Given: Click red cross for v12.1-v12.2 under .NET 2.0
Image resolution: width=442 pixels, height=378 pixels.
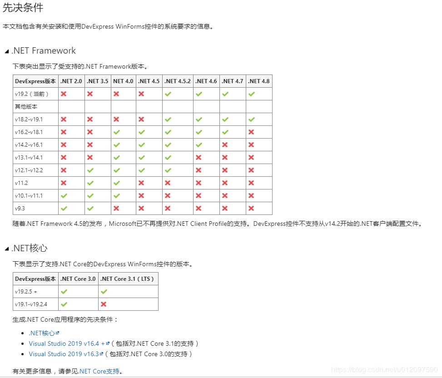Looking at the screenshot, I should tap(64, 170).
